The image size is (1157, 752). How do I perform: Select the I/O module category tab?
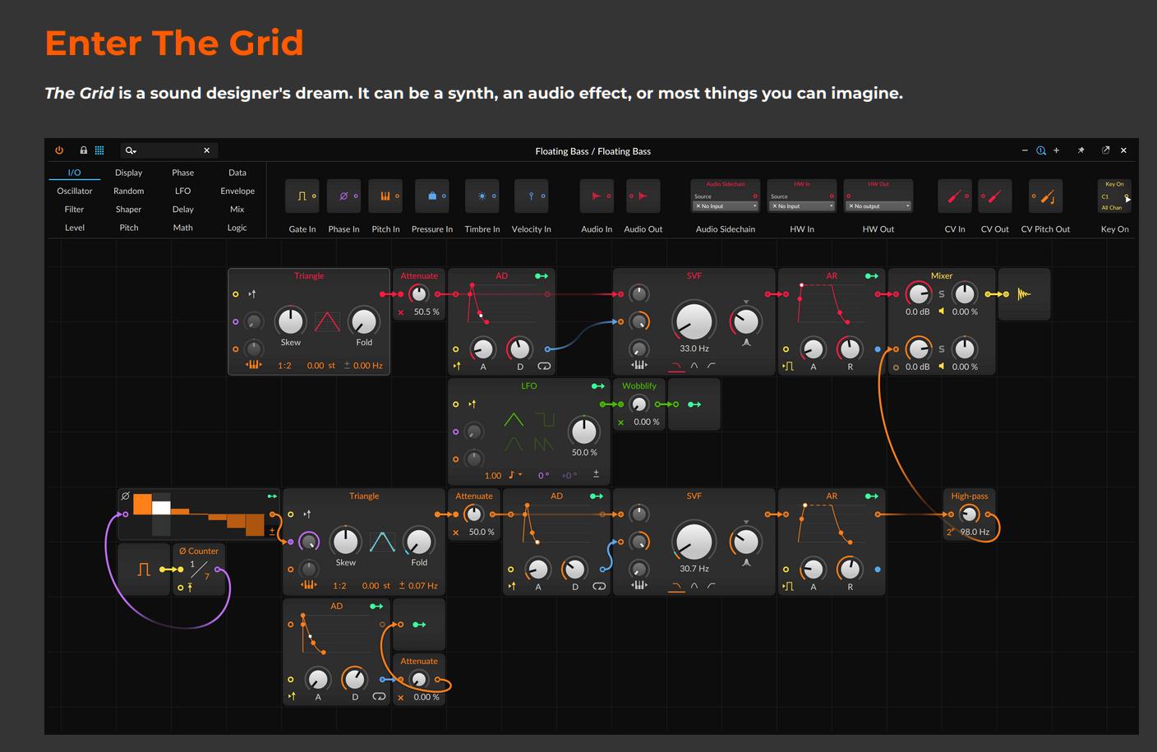coord(74,173)
